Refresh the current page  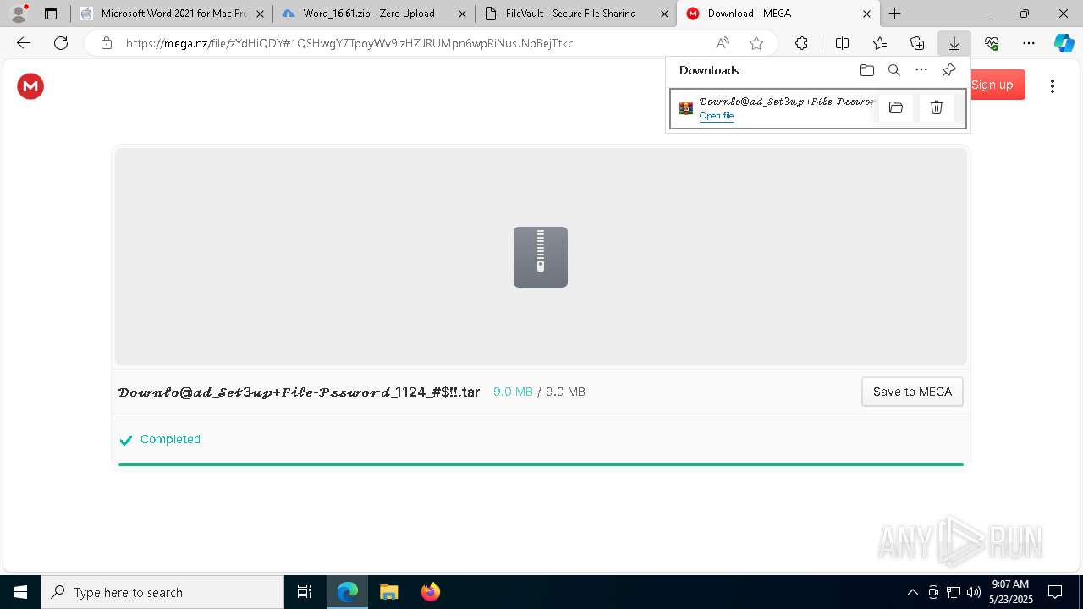[x=61, y=43]
